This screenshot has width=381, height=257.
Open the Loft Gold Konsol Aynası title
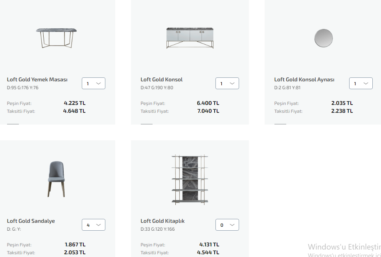304,79
